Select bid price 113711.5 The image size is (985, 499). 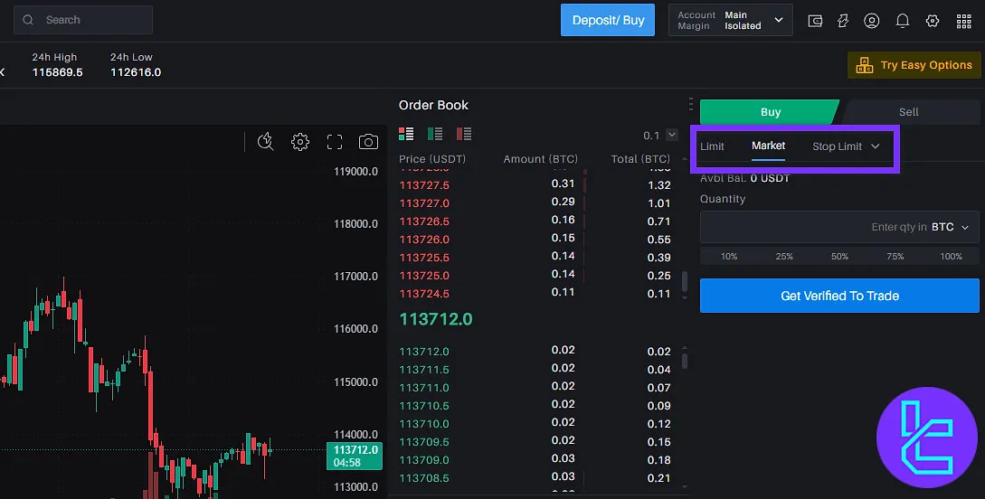424,370
